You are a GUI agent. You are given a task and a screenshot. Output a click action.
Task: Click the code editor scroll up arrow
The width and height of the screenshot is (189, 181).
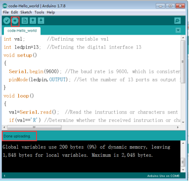183,38
